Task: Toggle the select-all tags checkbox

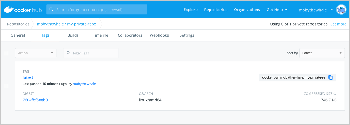Action: (x=6, y=53)
